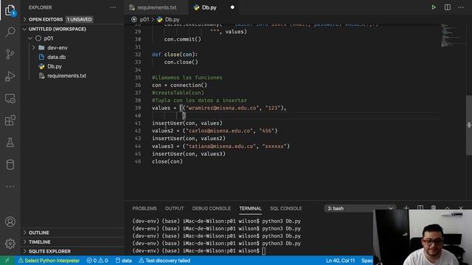Open errors and warnings count in status bar
This screenshot has height=265, width=472.
[x=97, y=261]
